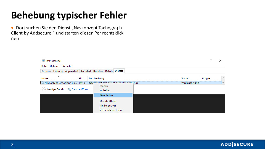Switch to the Prozesse tab
Screen dimensions: 265x149
(46, 71)
